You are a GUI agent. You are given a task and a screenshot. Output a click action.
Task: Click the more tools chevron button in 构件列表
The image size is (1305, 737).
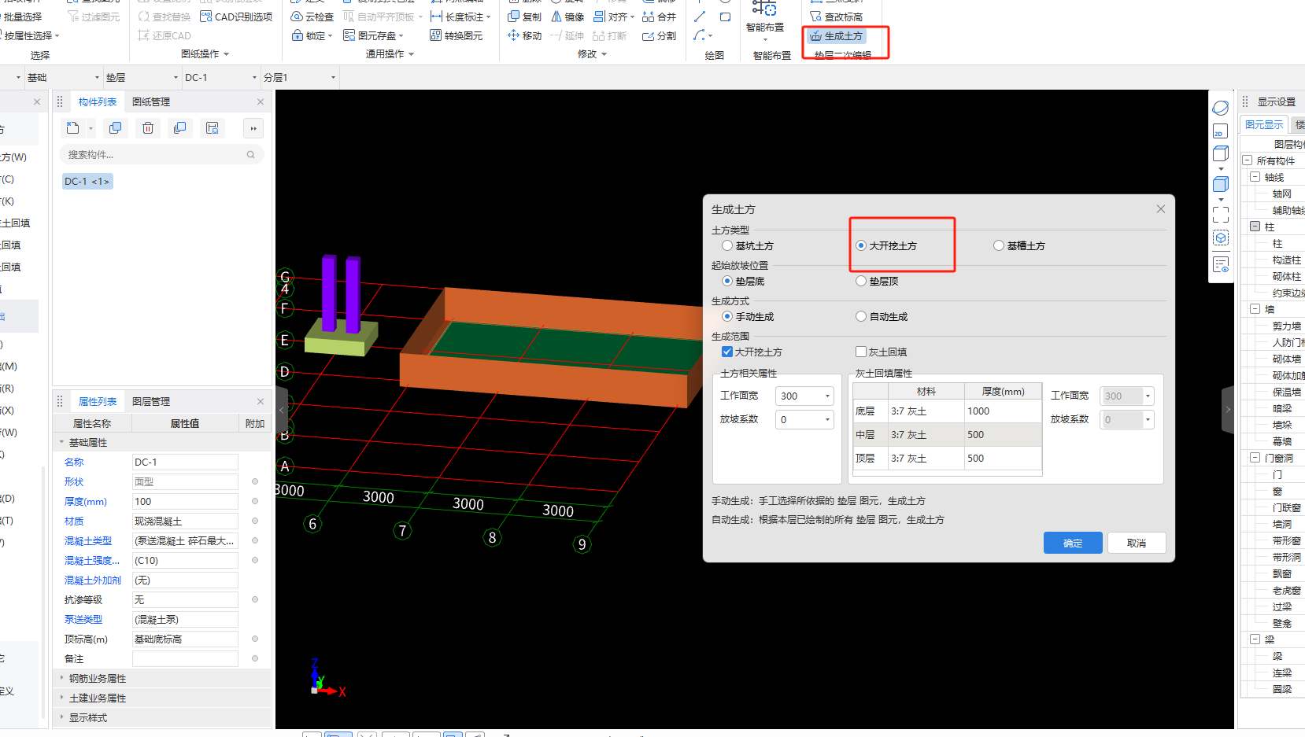pos(253,128)
